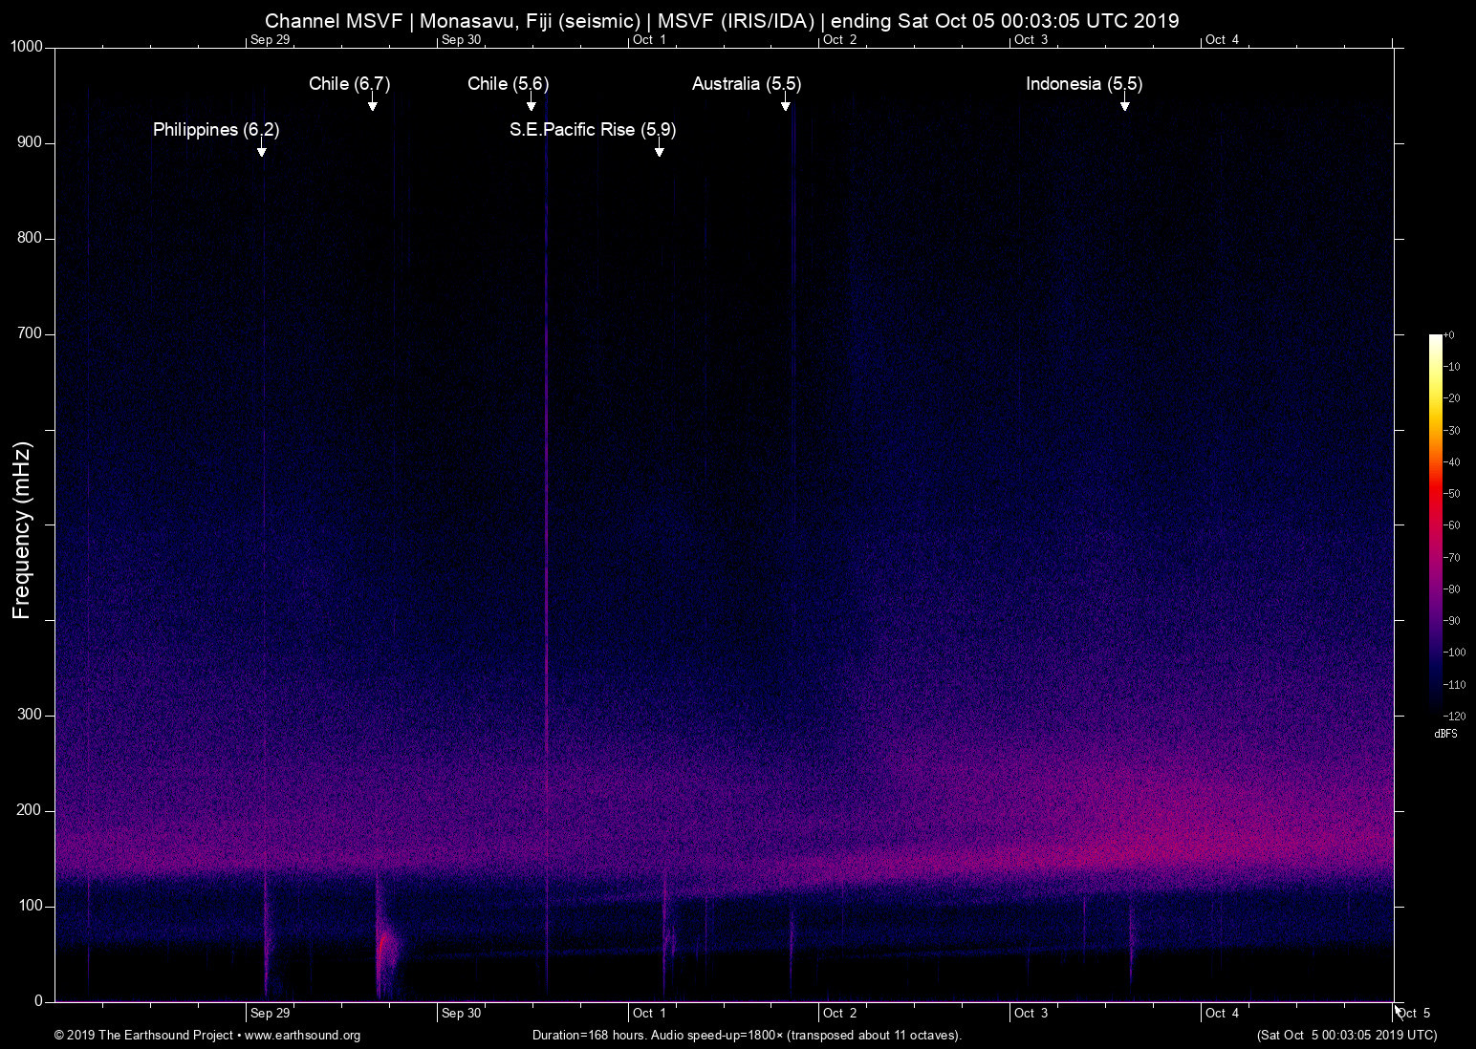Screen dimensions: 1476x1049
Task: Click the -120 value on the color scale
Action: pyautogui.click(x=1454, y=716)
